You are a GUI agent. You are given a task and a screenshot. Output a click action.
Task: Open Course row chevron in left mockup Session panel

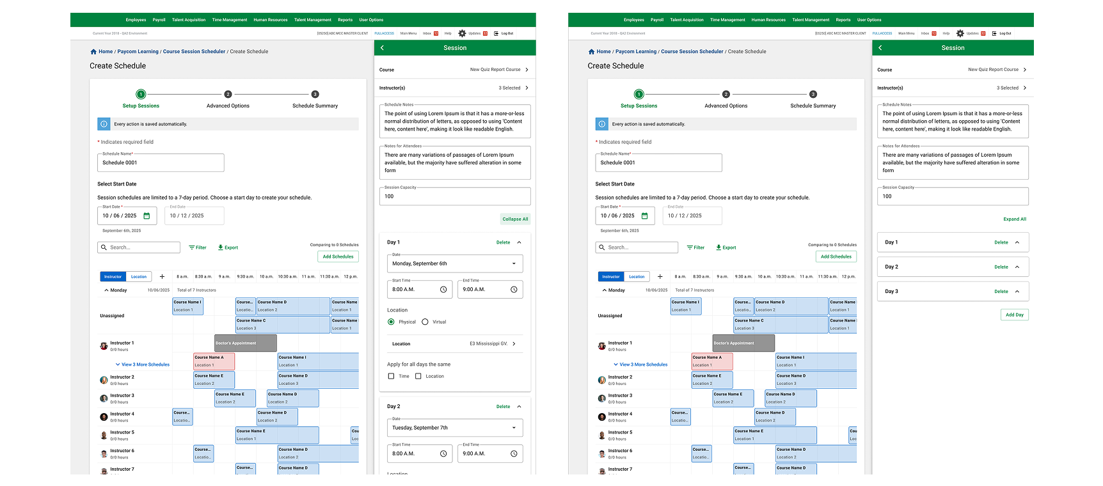pyautogui.click(x=527, y=70)
